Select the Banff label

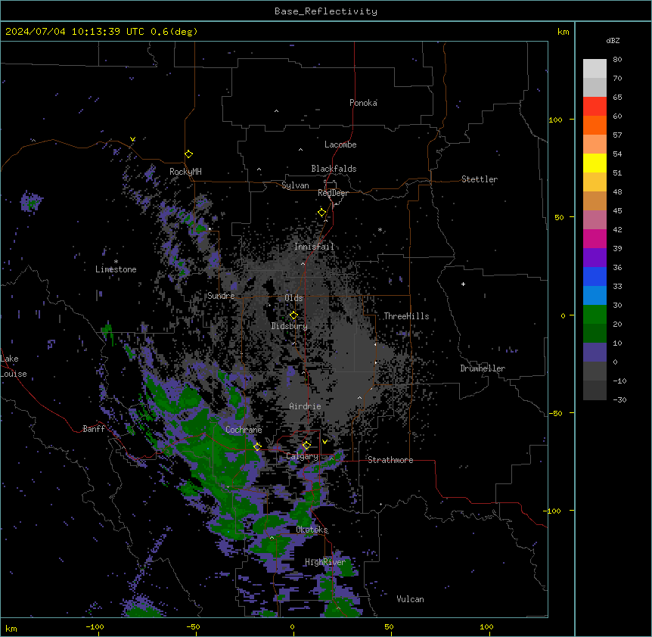click(94, 429)
